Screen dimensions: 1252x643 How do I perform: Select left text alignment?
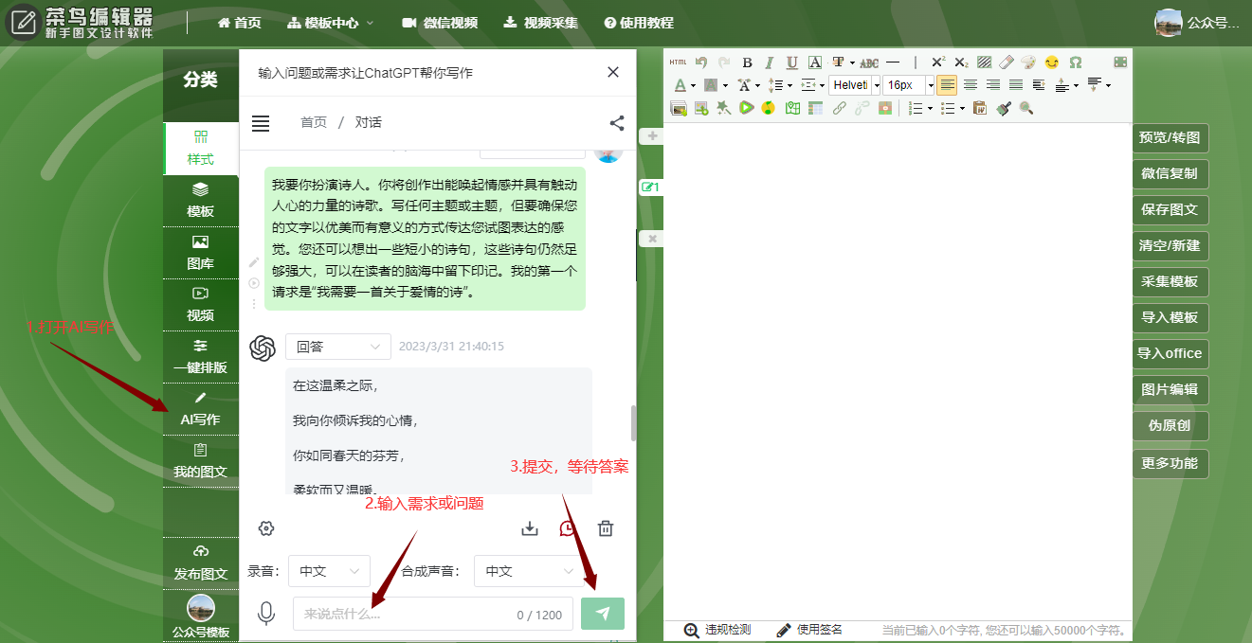coord(947,85)
